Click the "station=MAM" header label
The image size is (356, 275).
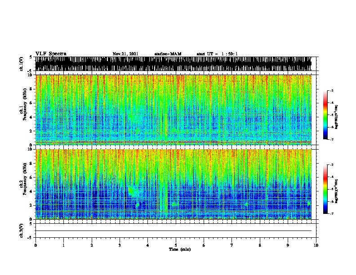point(168,54)
